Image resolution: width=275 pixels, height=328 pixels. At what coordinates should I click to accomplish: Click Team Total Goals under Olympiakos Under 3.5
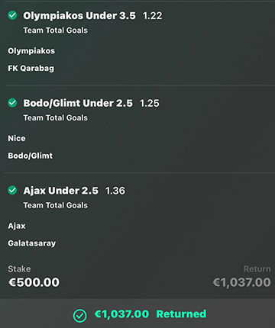[56, 31]
